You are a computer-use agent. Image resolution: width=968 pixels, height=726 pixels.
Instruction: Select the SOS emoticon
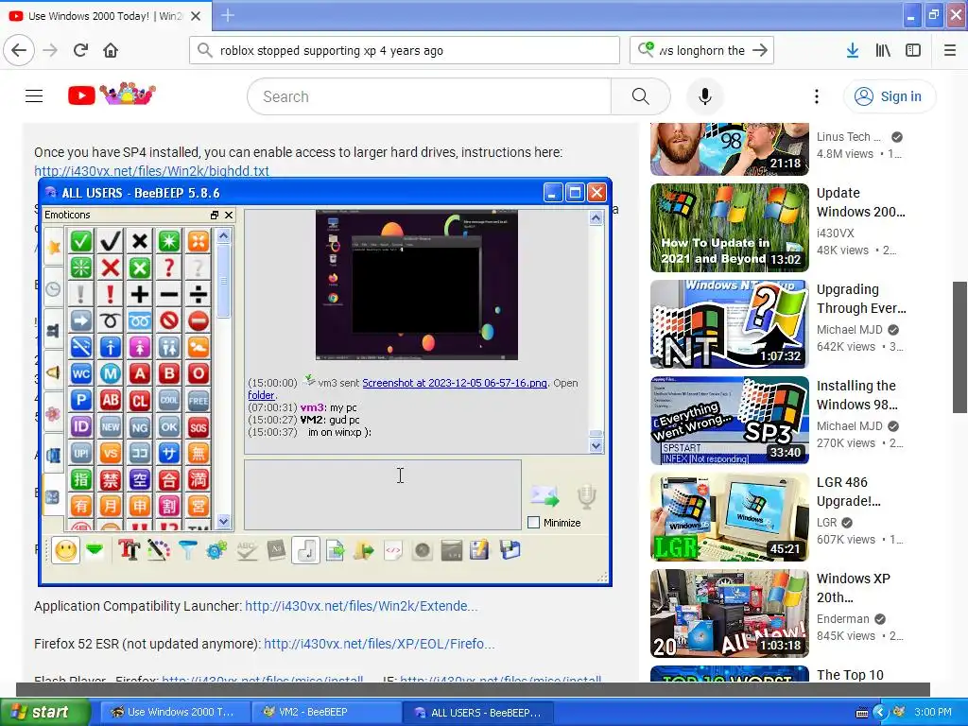[x=199, y=427]
